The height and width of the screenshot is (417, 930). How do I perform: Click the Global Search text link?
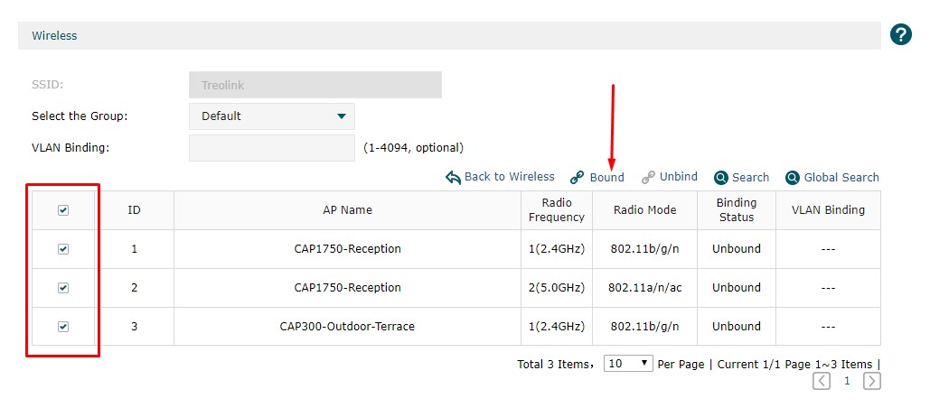pyautogui.click(x=841, y=178)
